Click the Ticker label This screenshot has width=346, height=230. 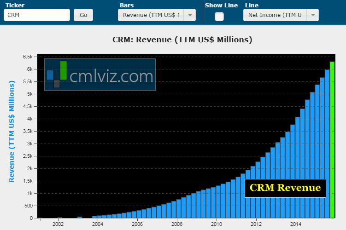[15, 5]
